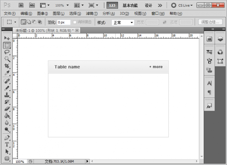Open the 样式 style dropdown

pyautogui.click(x=123, y=23)
